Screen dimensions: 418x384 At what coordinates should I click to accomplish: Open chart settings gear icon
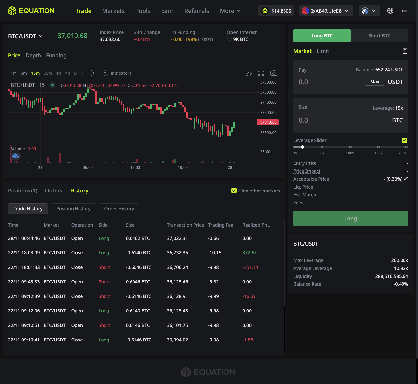point(248,73)
